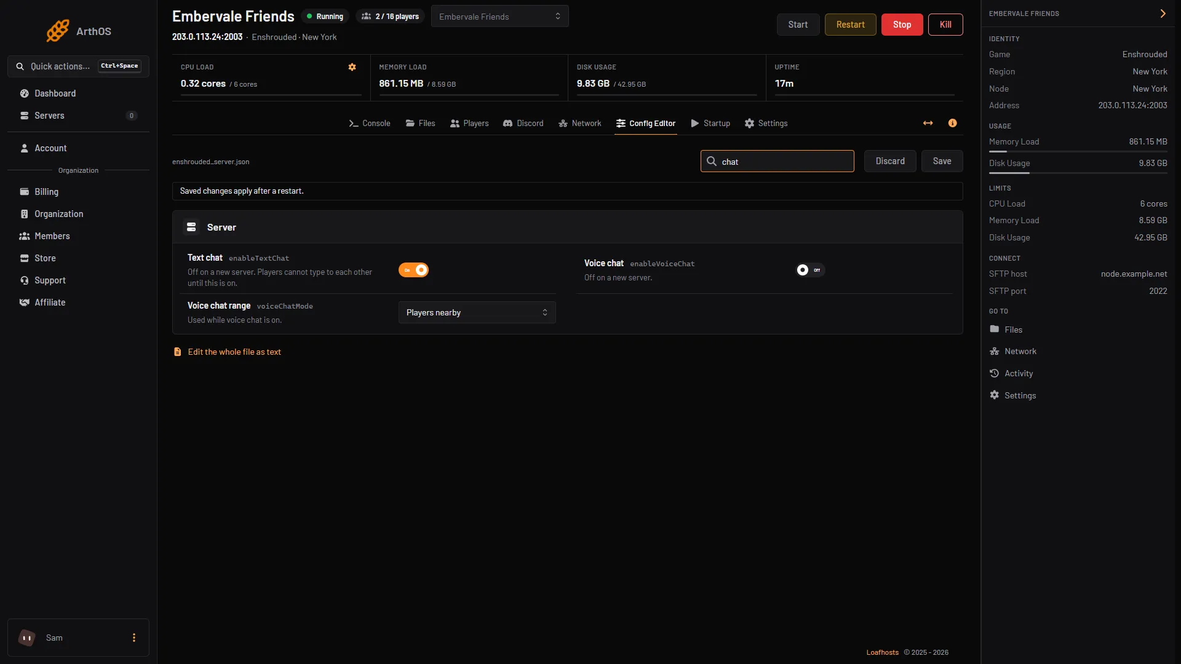1181x664 pixels.
Task: Switch to the Network tab
Action: click(580, 124)
